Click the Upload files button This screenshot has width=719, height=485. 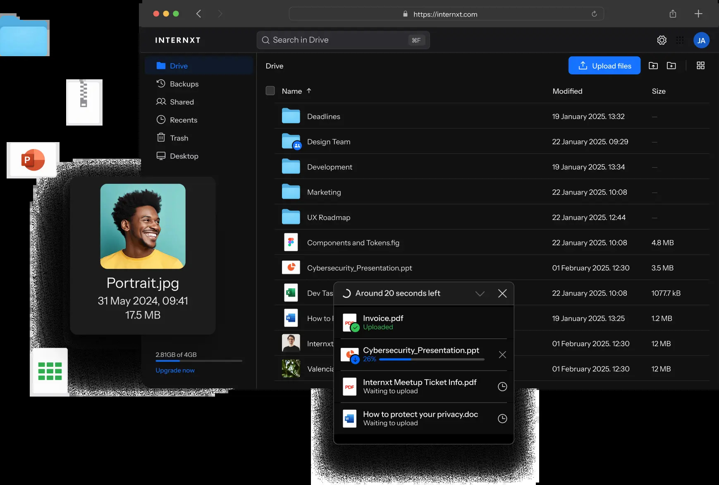(604, 65)
